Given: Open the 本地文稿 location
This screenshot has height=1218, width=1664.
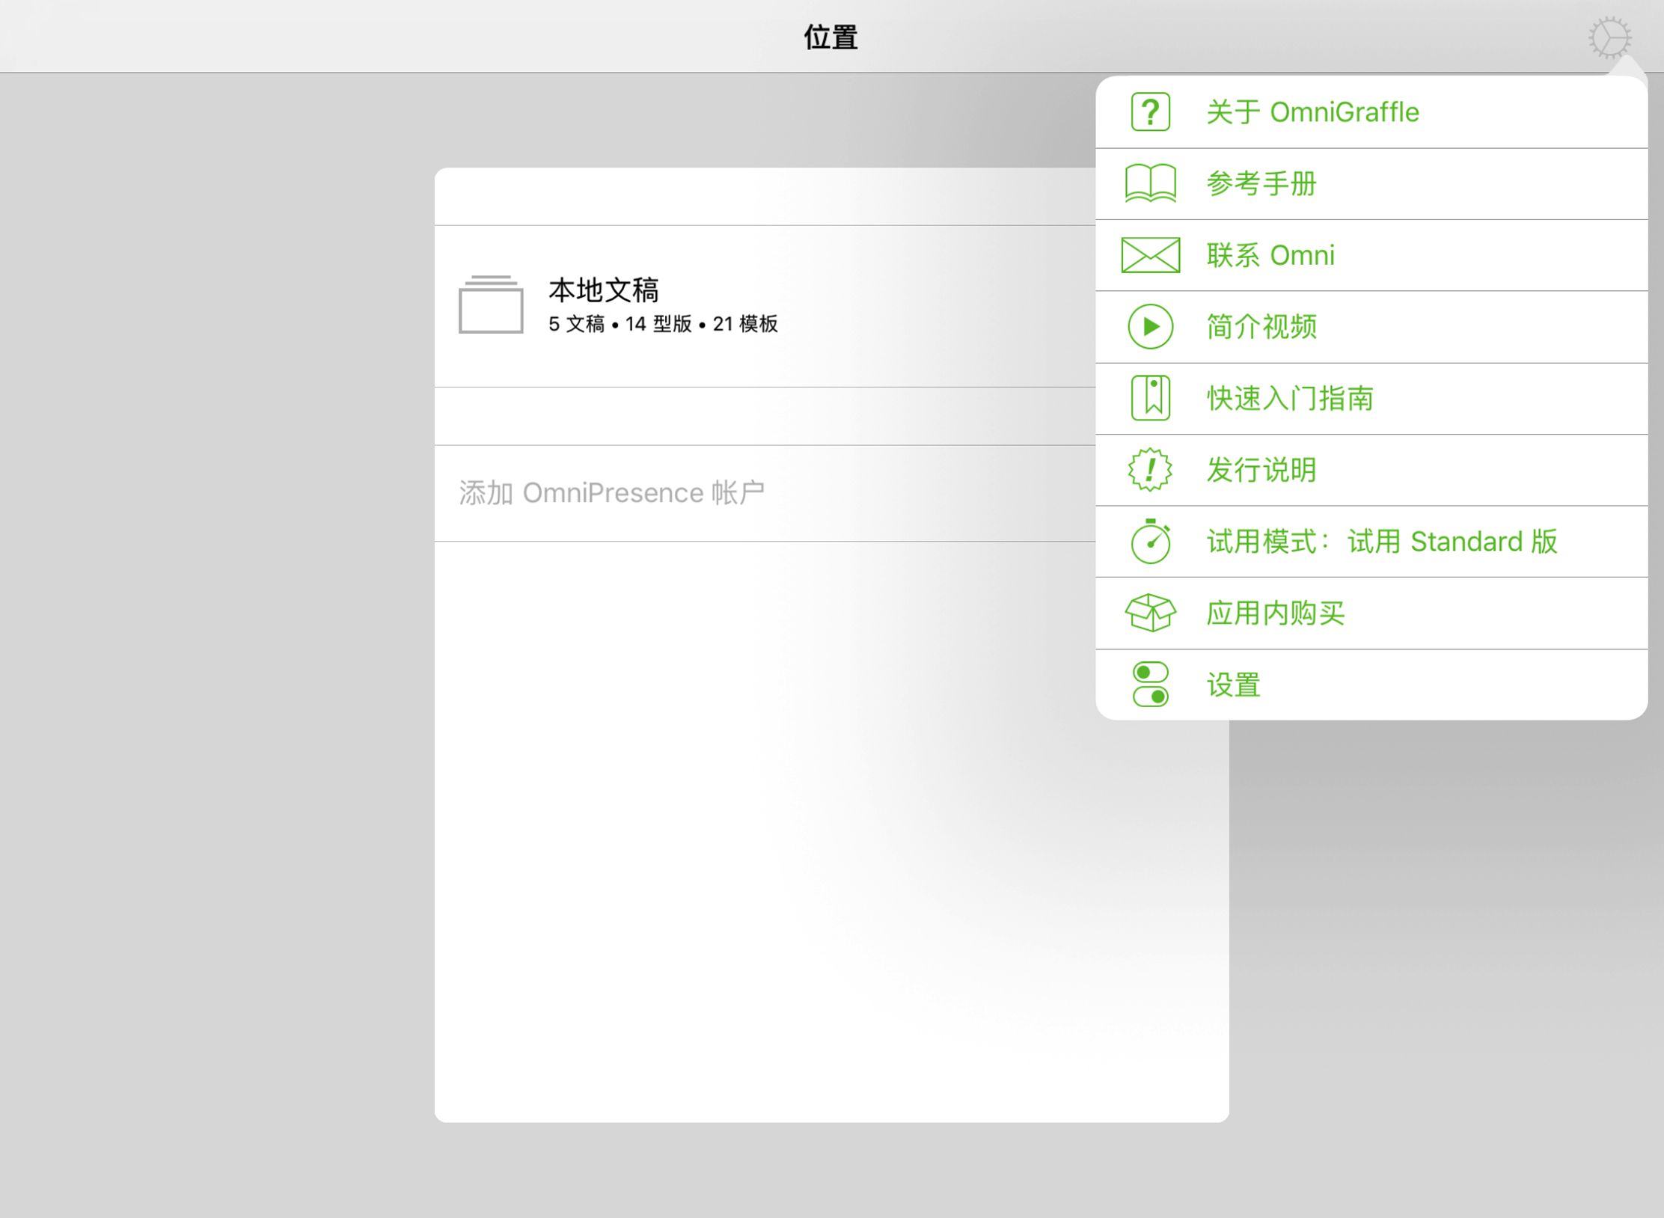Looking at the screenshot, I should pos(765,306).
